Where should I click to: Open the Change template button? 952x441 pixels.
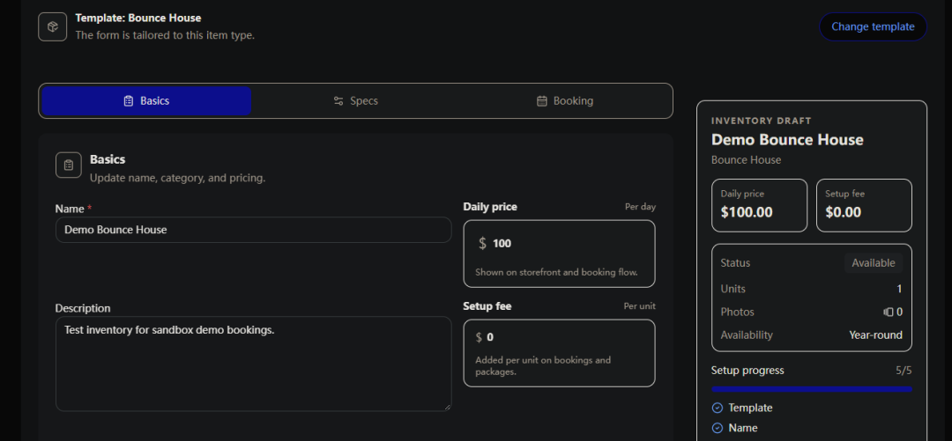pos(873,26)
